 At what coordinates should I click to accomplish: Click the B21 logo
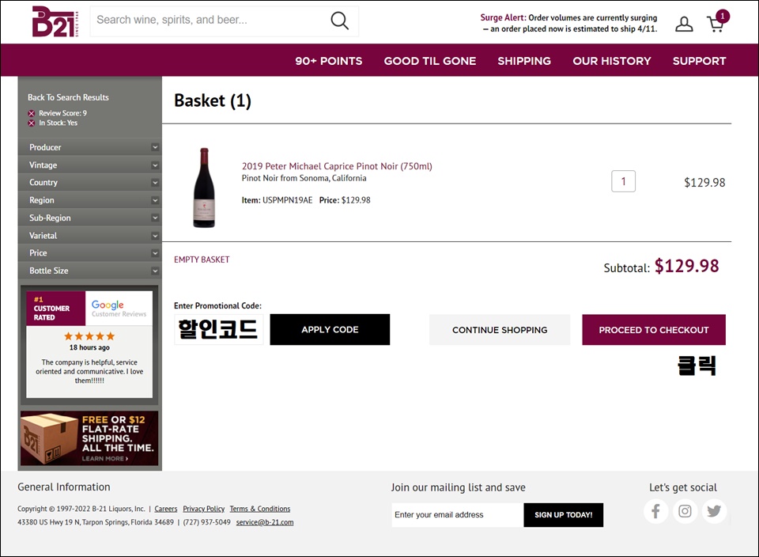[x=55, y=22]
